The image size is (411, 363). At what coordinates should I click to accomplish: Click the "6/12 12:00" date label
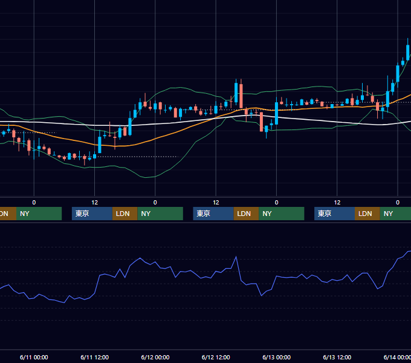click(x=216, y=357)
